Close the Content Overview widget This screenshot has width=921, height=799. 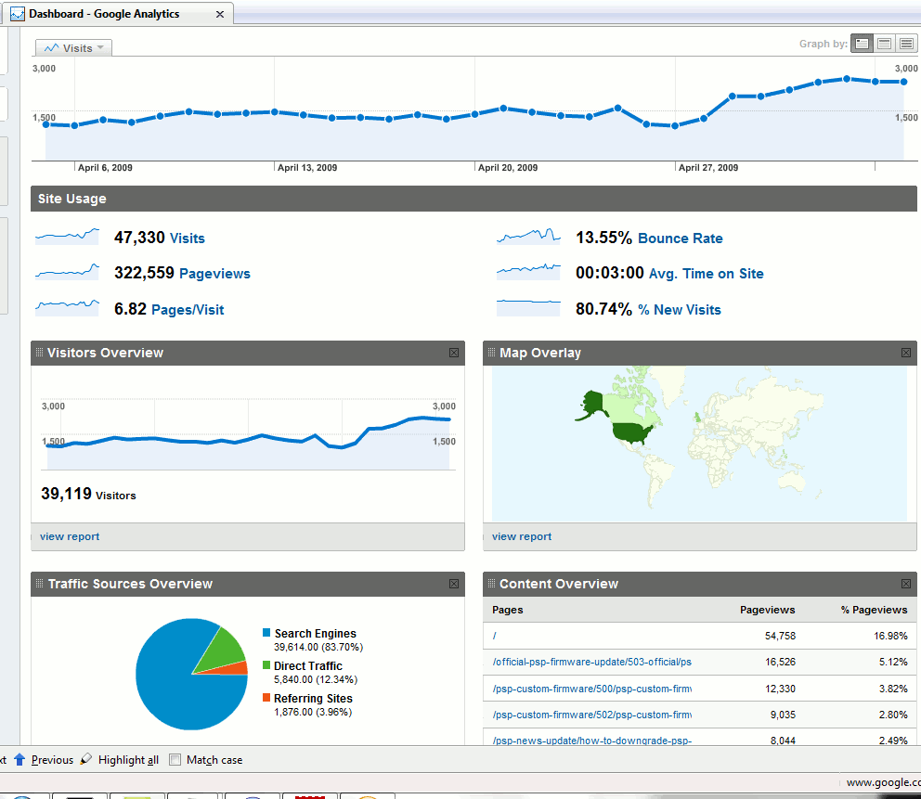tap(906, 584)
